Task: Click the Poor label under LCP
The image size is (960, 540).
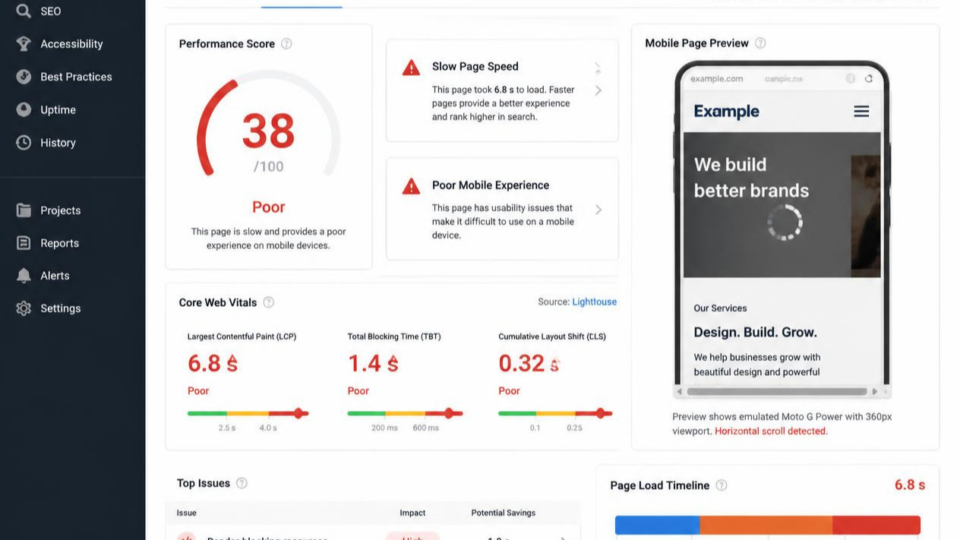Action: pyautogui.click(x=198, y=390)
